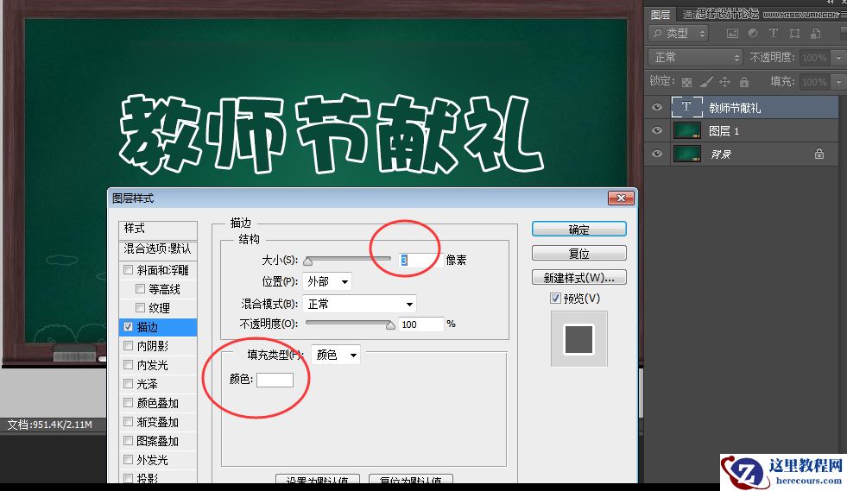Enable the 斜面和浮雕 checkbox
847x491 pixels.
coord(128,269)
